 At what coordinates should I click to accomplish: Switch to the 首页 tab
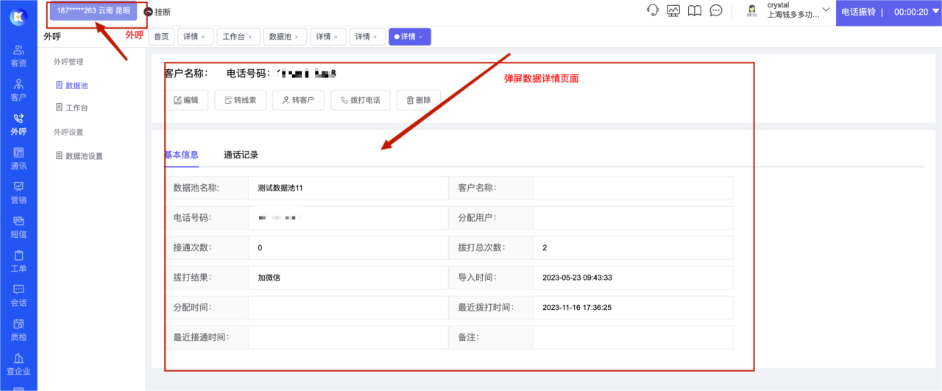coord(161,36)
